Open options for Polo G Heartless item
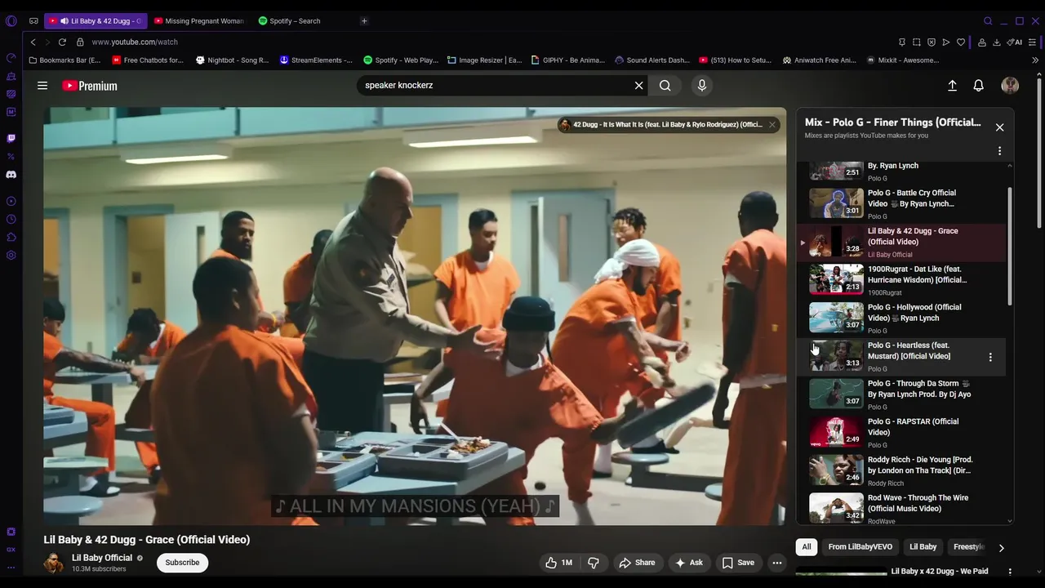This screenshot has width=1045, height=588. 990,357
